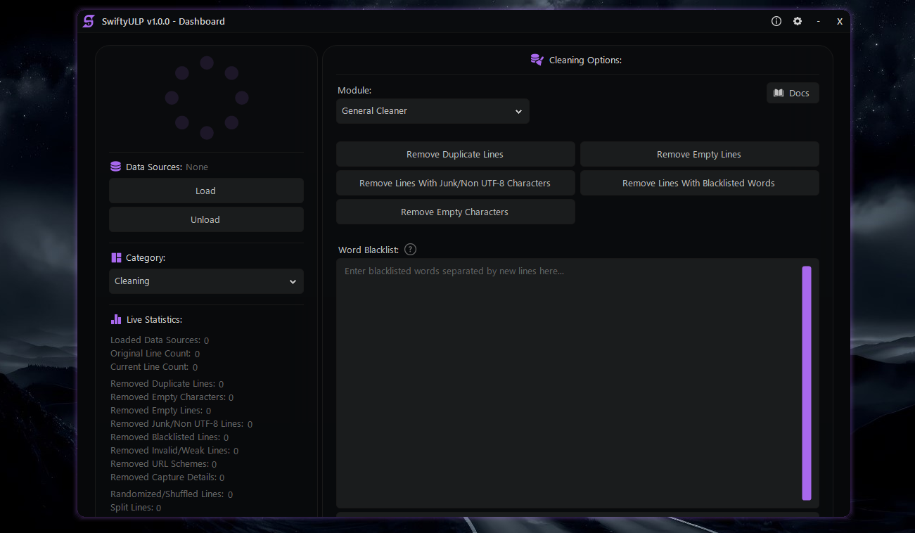Click the "Original Line Count: 0" statistic
The height and width of the screenshot is (533, 915).
click(155, 354)
